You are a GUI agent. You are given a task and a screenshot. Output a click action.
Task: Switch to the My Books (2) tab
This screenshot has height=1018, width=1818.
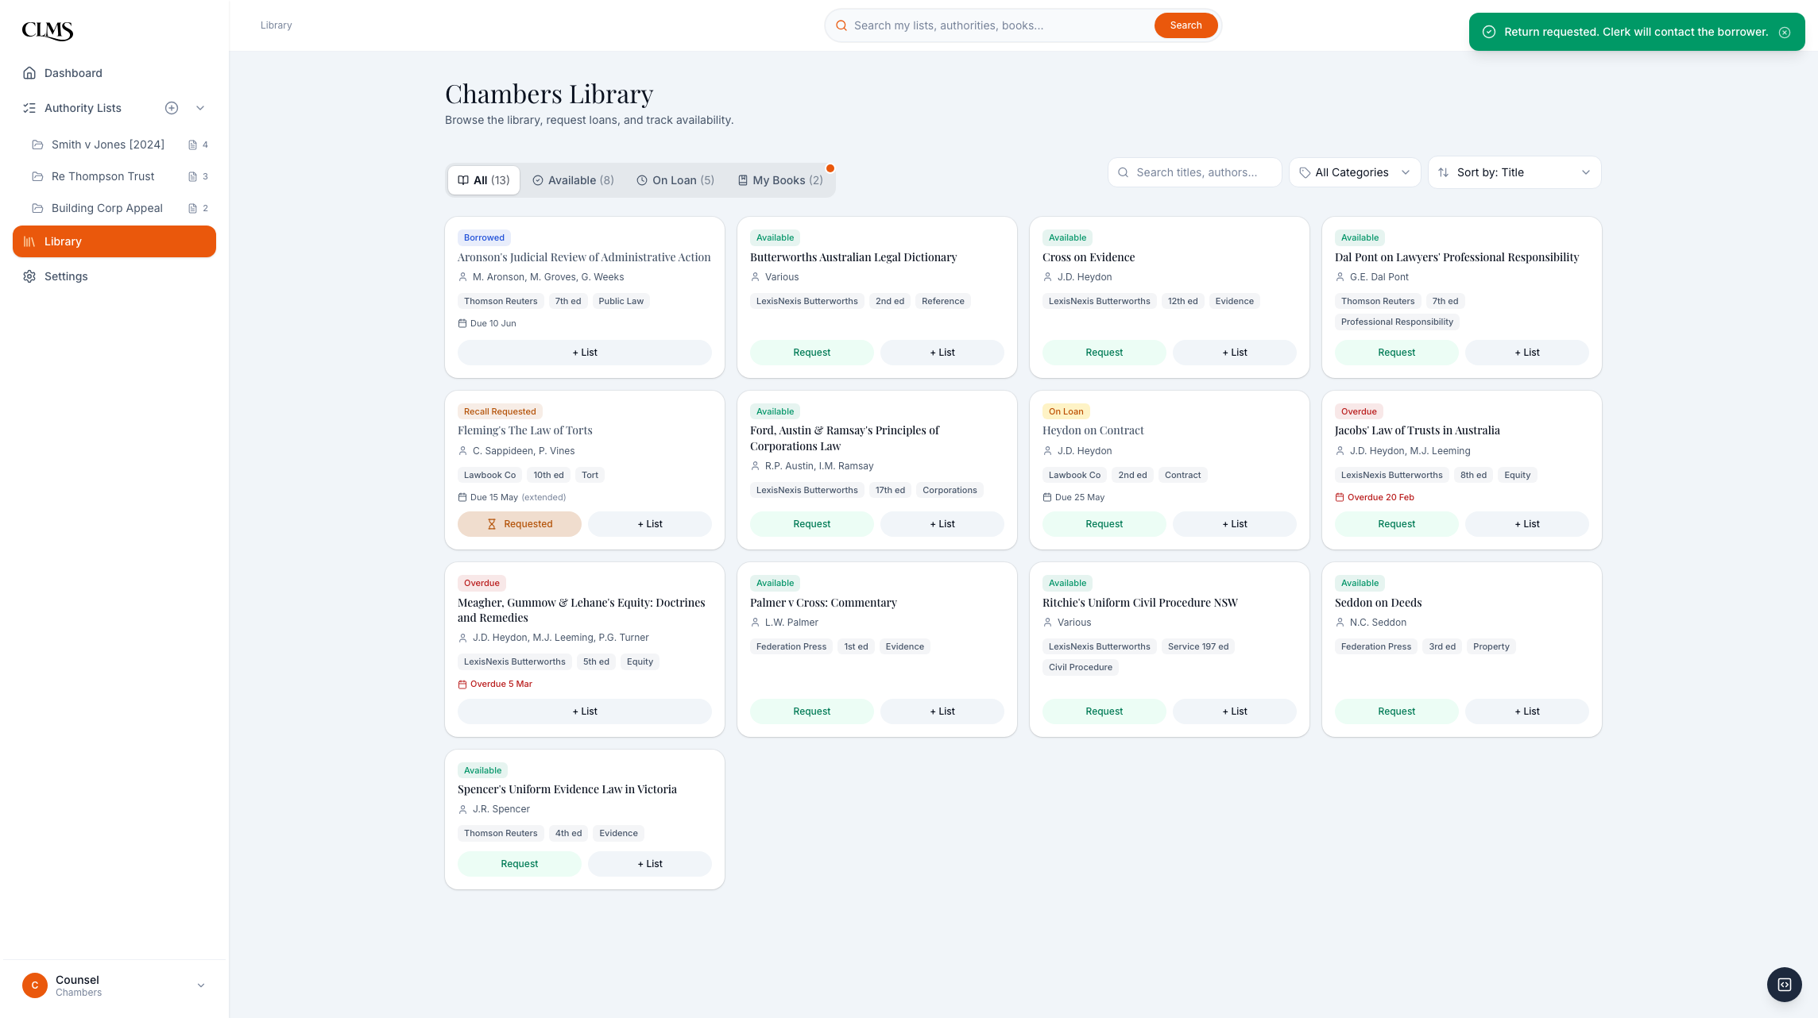(x=780, y=180)
